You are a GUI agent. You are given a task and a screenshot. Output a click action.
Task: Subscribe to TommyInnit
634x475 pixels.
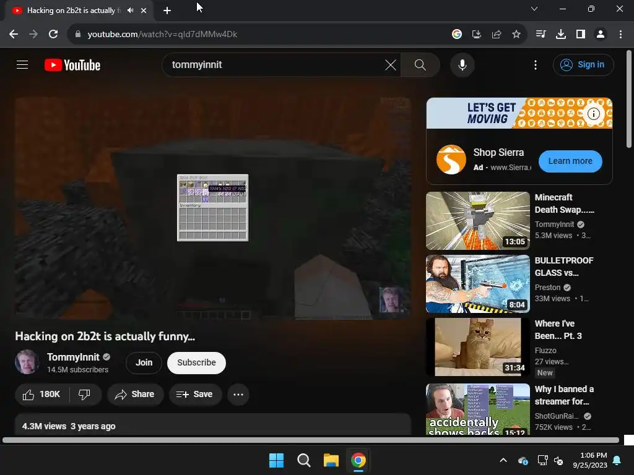point(196,362)
